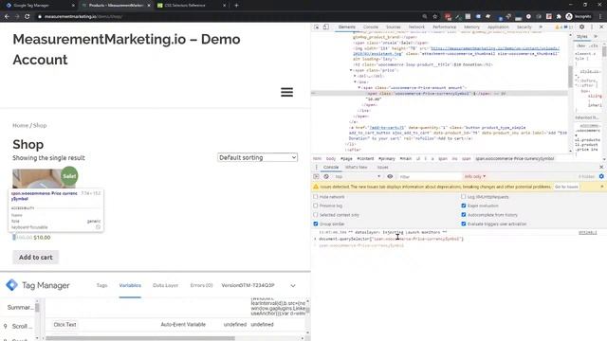This screenshot has height=341, width=607.
Task: Uncheck Evaluate triggers user activation
Action: (x=464, y=224)
